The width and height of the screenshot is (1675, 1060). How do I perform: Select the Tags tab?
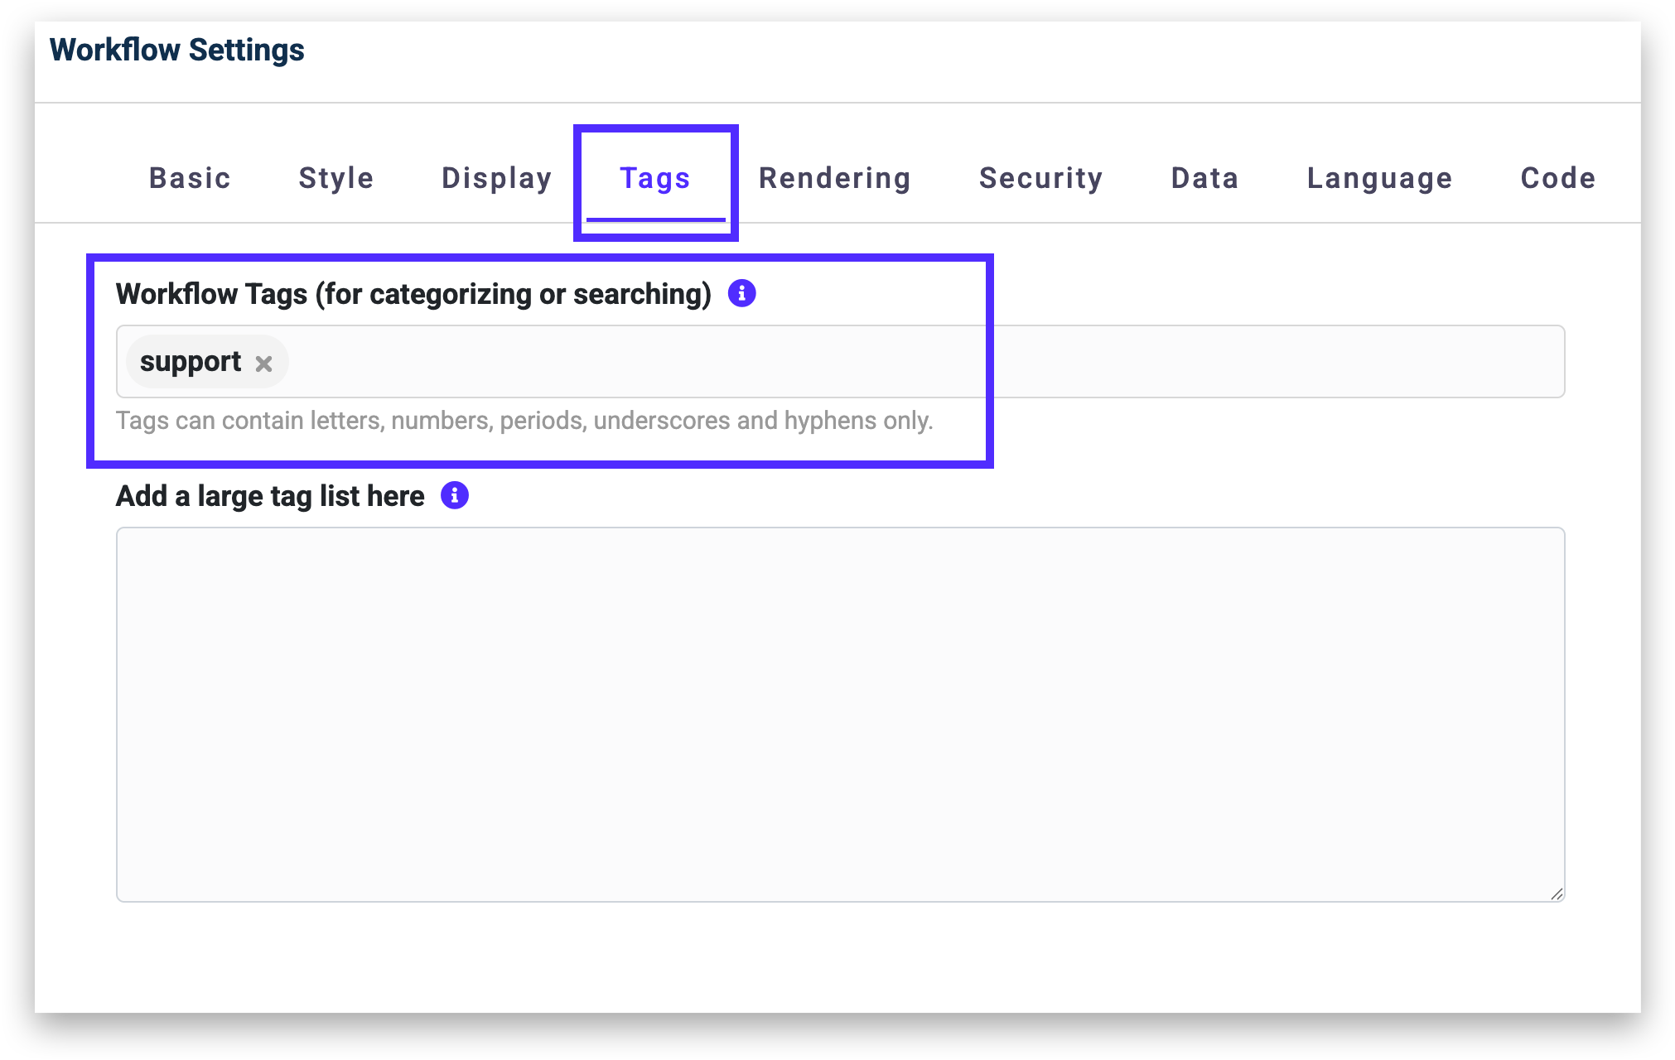[655, 178]
